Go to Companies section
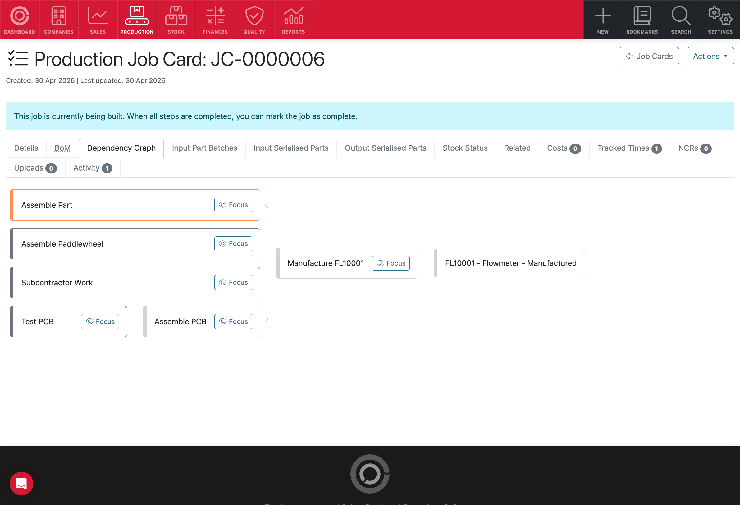This screenshot has width=740, height=505. tap(59, 20)
